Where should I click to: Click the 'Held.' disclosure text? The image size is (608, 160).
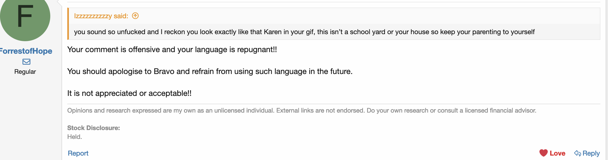[x=75, y=137]
